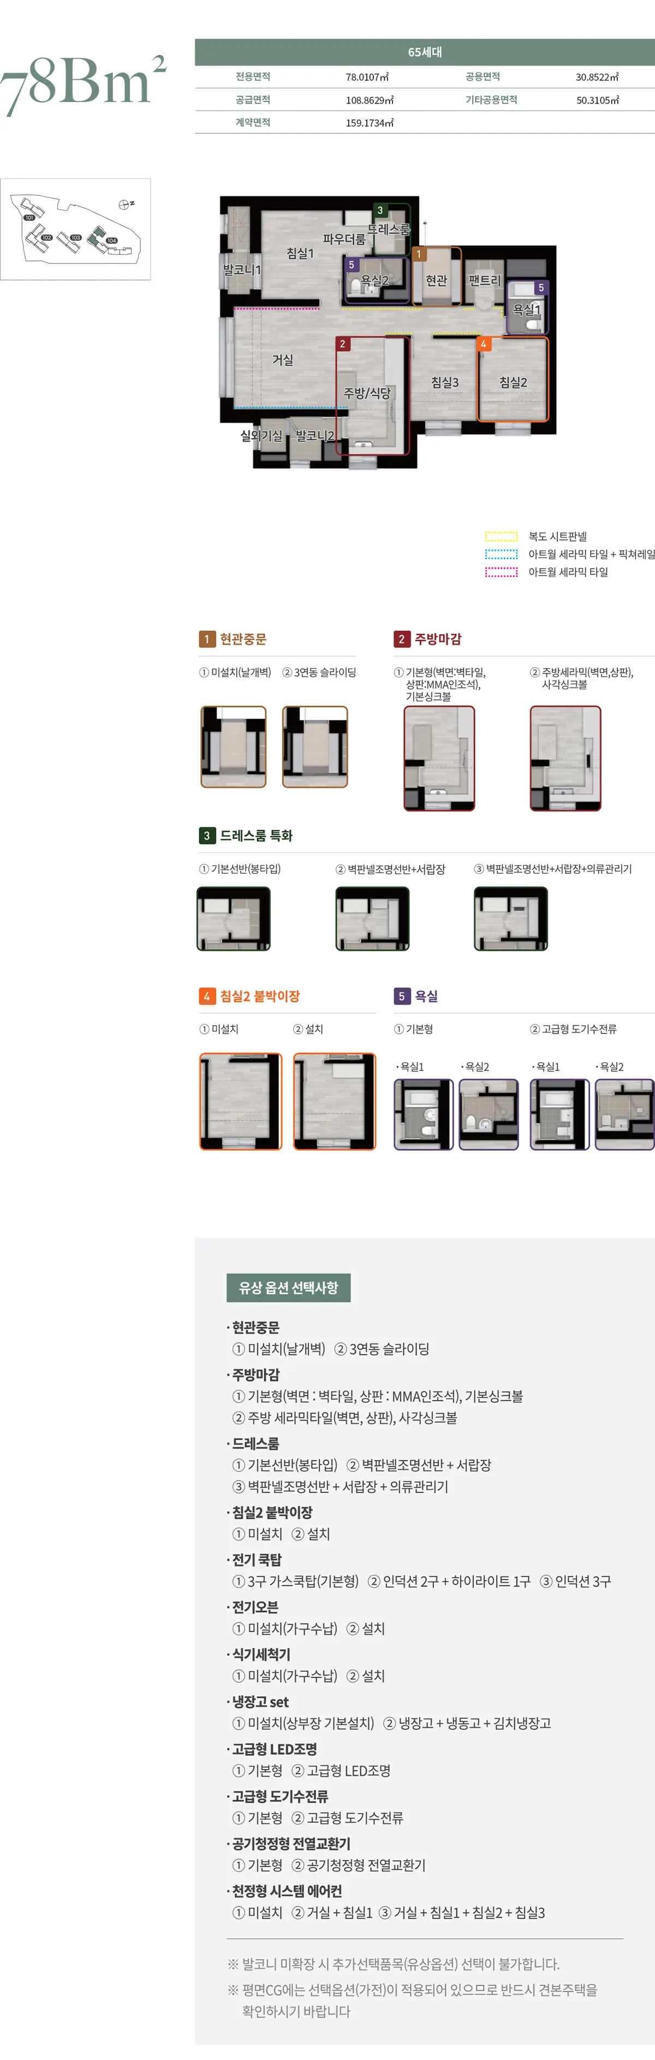Click the pink 아트월 세라믹 타일 legend swatch
Image resolution: width=655 pixels, height=2060 pixels.
(502, 572)
